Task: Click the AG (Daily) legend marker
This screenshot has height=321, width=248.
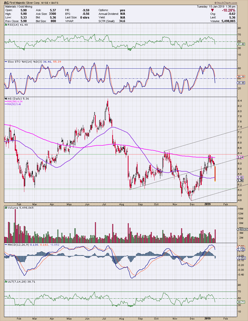Action: coord(6,99)
